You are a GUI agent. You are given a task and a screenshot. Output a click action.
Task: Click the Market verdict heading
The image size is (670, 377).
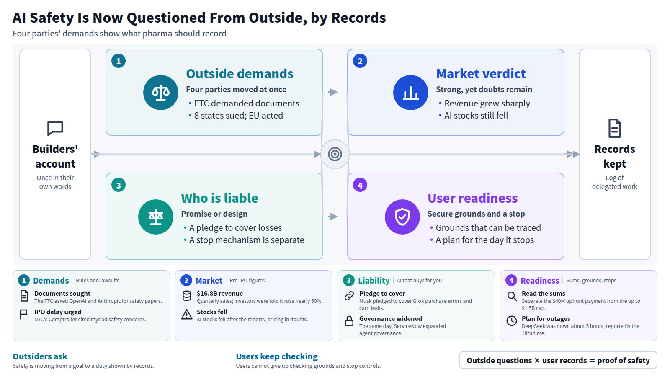click(481, 74)
